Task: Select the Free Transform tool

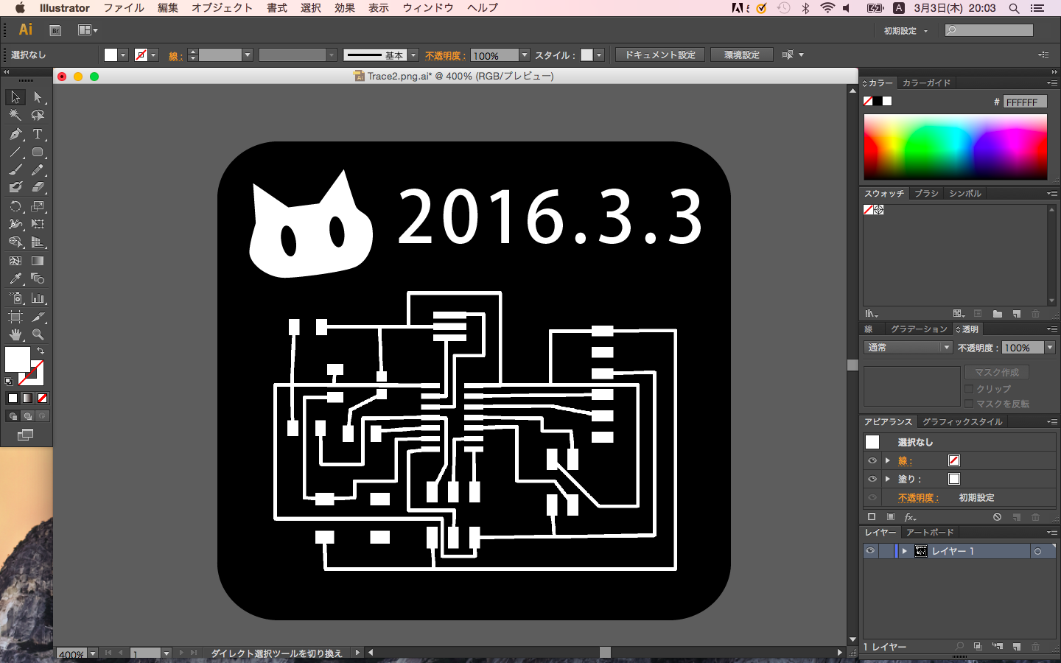Action: click(38, 224)
